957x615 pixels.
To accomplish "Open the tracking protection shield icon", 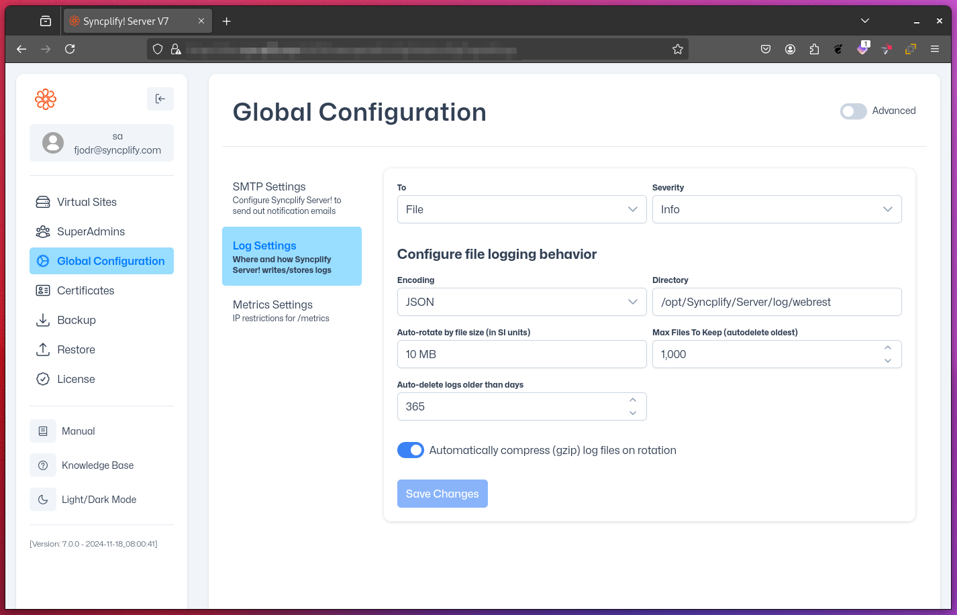I will pos(158,49).
